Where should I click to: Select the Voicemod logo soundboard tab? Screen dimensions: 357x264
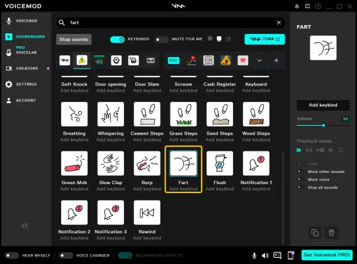click(x=65, y=60)
